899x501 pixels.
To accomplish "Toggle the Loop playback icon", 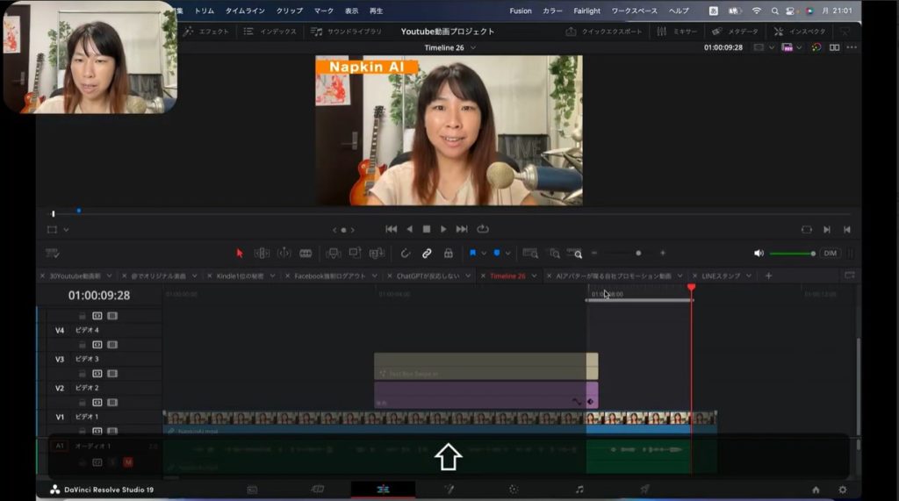I will coord(482,229).
